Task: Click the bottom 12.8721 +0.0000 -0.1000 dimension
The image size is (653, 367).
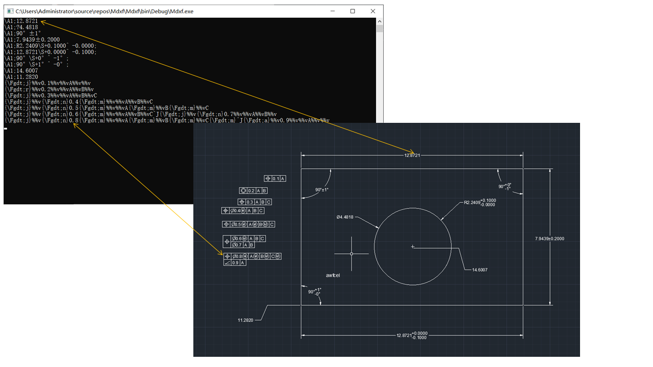Action: (x=412, y=335)
